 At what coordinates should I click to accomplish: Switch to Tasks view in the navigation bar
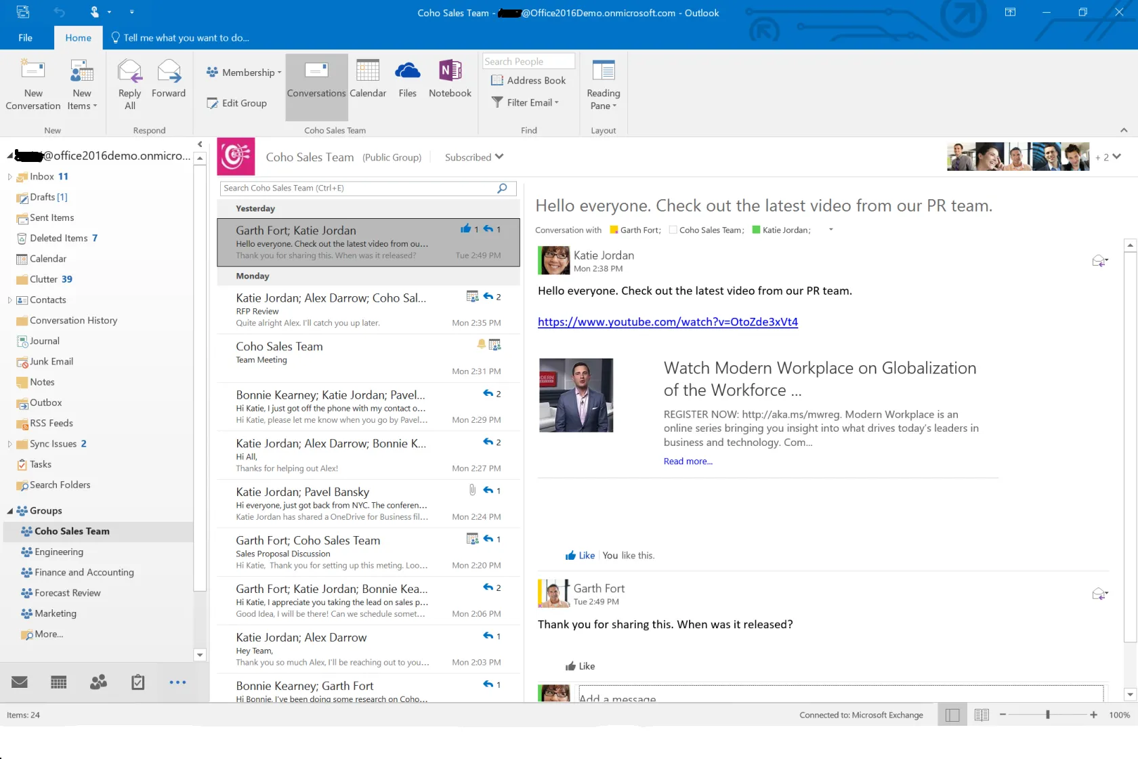click(138, 682)
